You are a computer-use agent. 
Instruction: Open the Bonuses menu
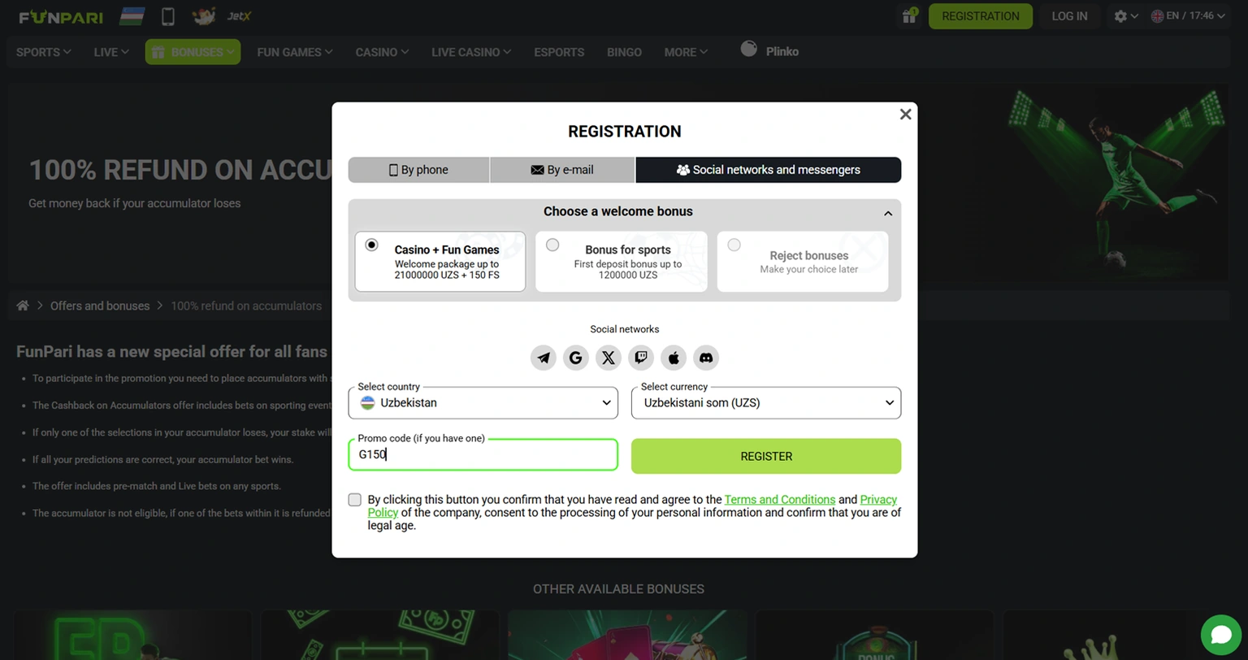point(193,52)
